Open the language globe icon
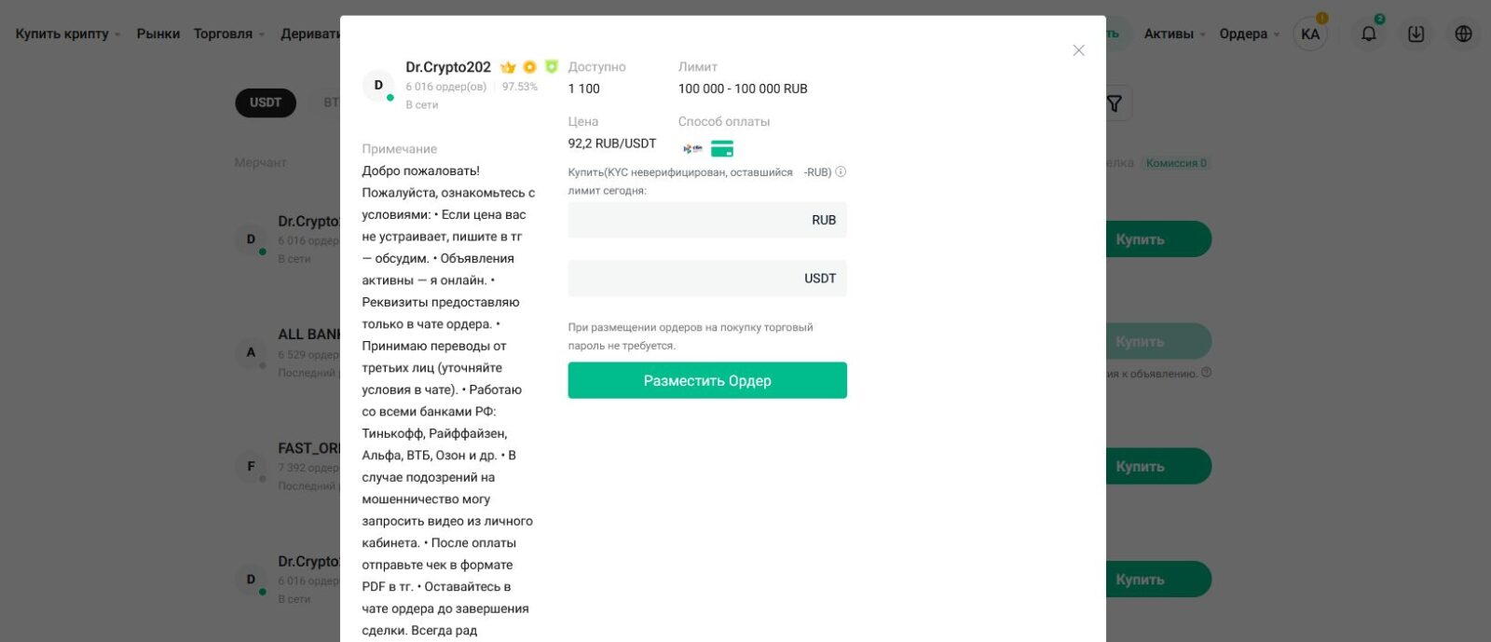This screenshot has height=642, width=1491. [1463, 34]
